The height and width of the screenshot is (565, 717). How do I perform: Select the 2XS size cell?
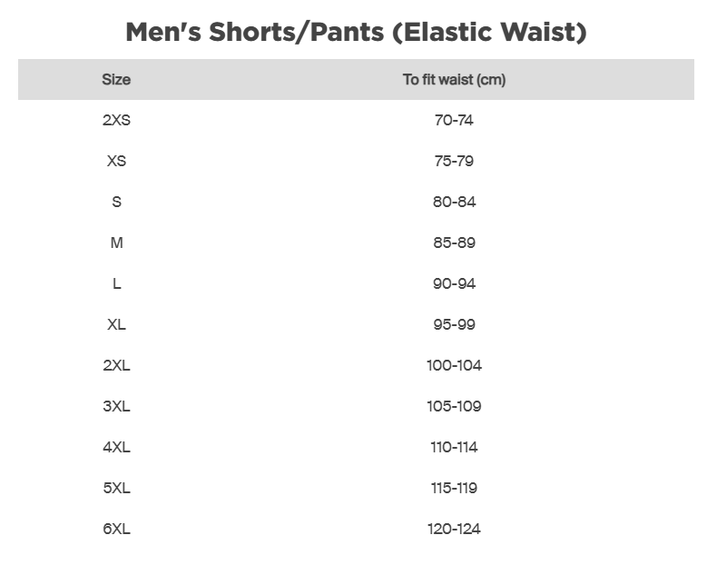(116, 120)
